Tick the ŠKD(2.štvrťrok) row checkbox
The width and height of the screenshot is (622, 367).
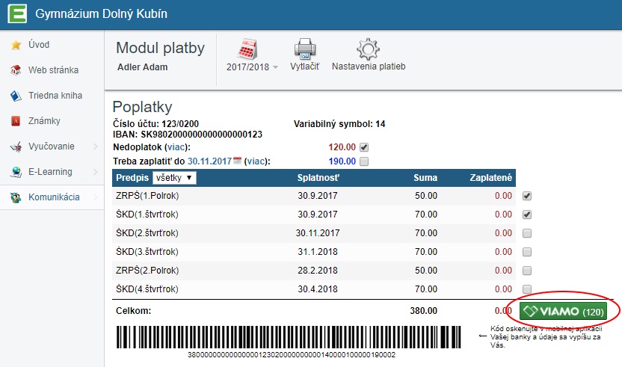coord(527,232)
